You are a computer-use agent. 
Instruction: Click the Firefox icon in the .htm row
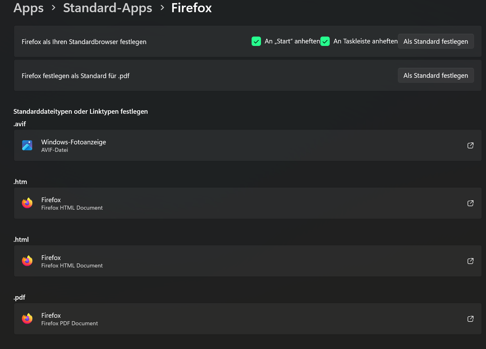pos(27,203)
